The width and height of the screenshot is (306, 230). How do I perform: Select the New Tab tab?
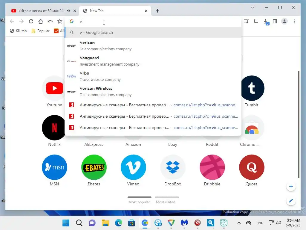(115, 11)
